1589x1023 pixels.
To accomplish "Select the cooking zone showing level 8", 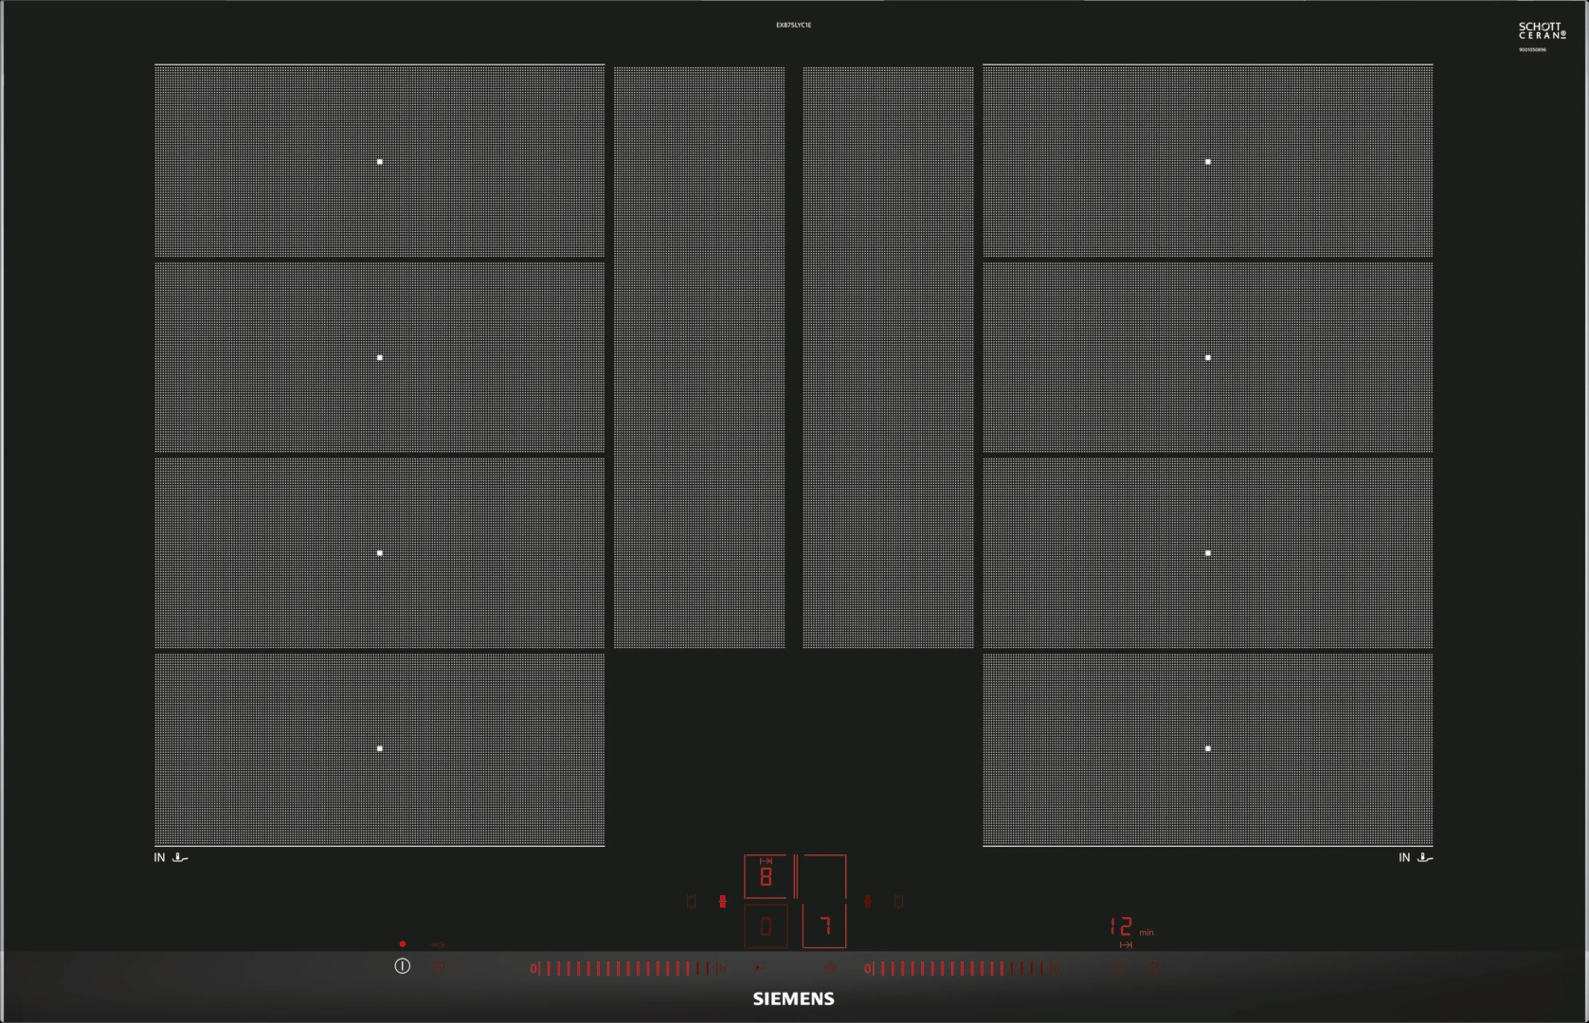I will point(766,877).
